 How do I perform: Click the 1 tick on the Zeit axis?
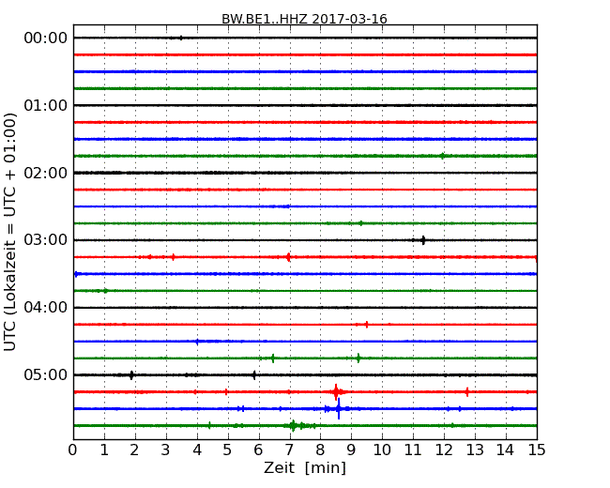tap(104, 450)
